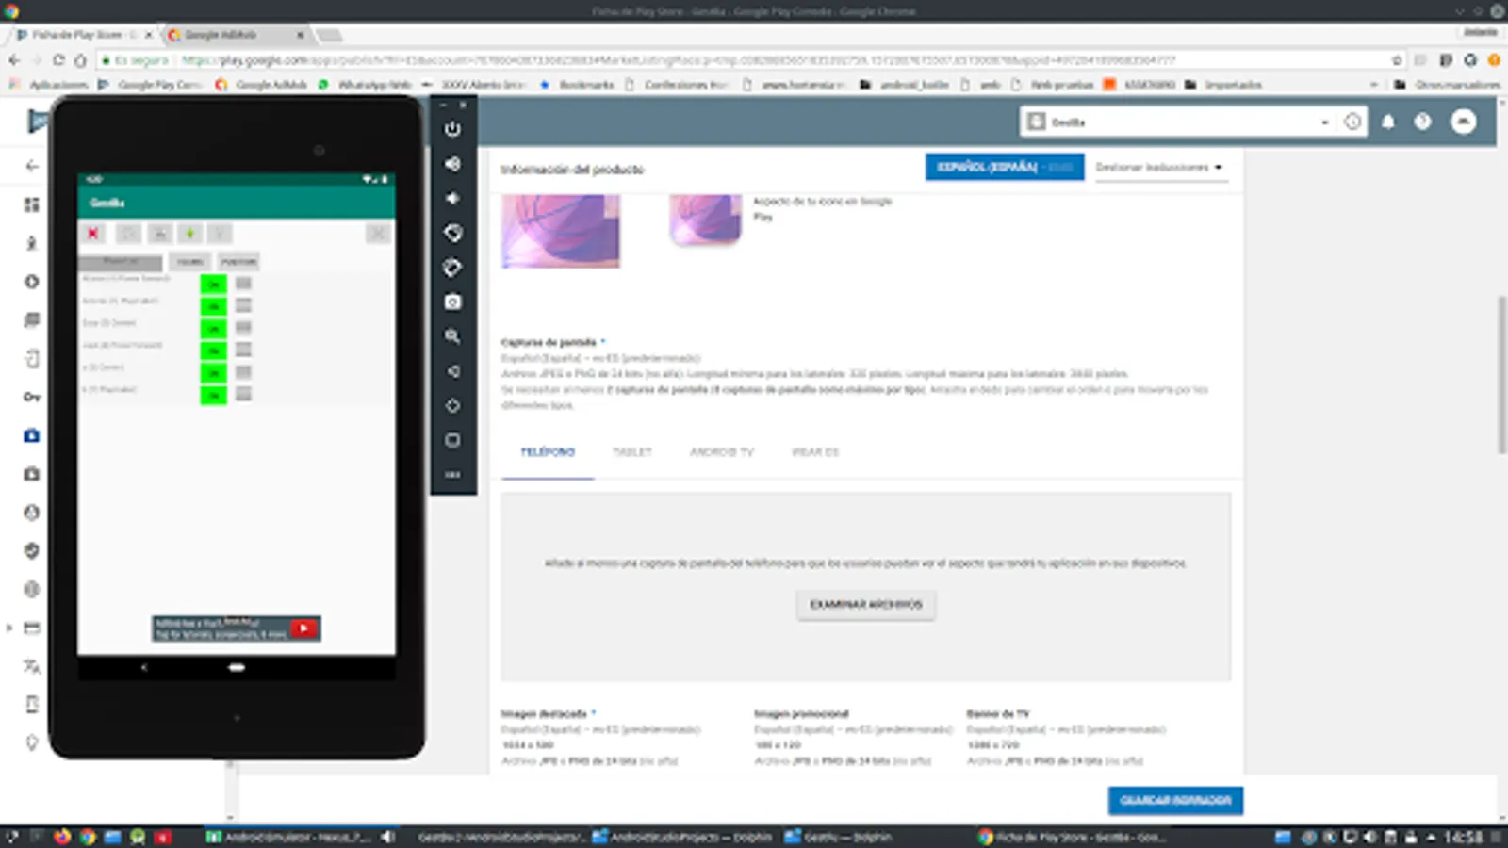This screenshot has width=1508, height=848.
Task: Activate the emulator zoom magnifier tool
Action: coord(452,336)
